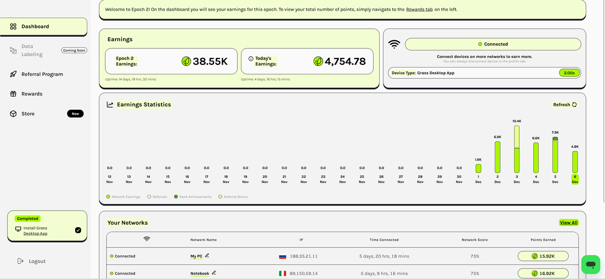
Task: Click the monitor icon by Install Grass
Action: point(18,229)
